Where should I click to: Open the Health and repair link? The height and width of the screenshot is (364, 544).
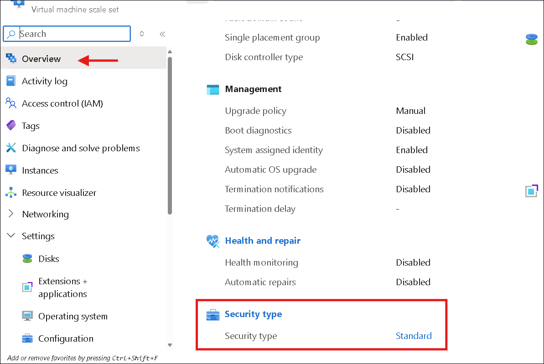coord(263,241)
